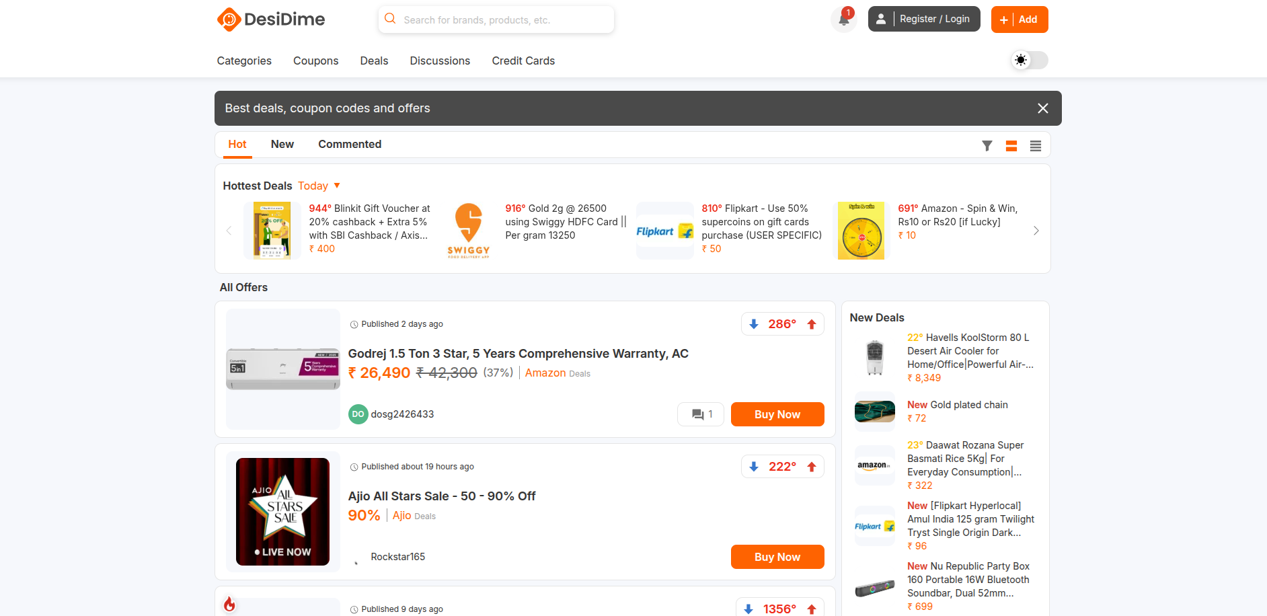Open the Commented tab
1267x616 pixels.
click(x=349, y=145)
